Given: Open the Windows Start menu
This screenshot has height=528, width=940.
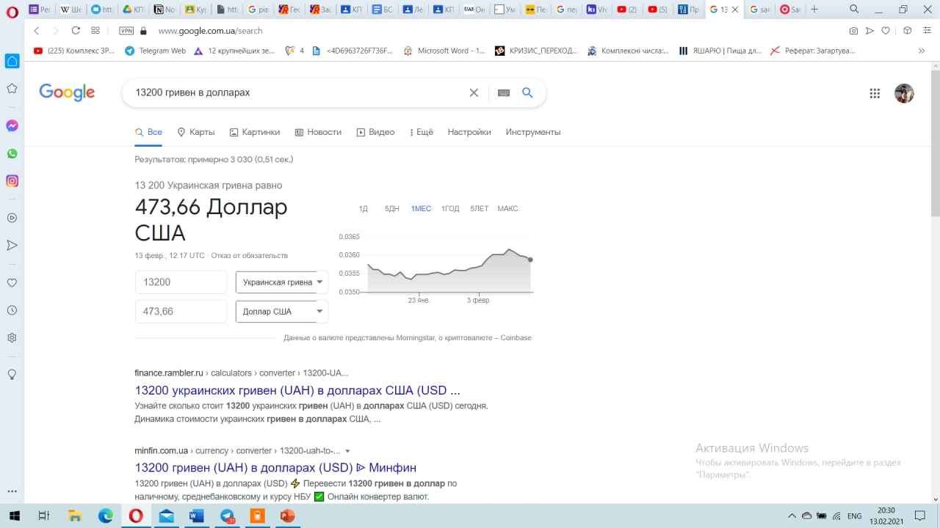Looking at the screenshot, I should coord(14,516).
